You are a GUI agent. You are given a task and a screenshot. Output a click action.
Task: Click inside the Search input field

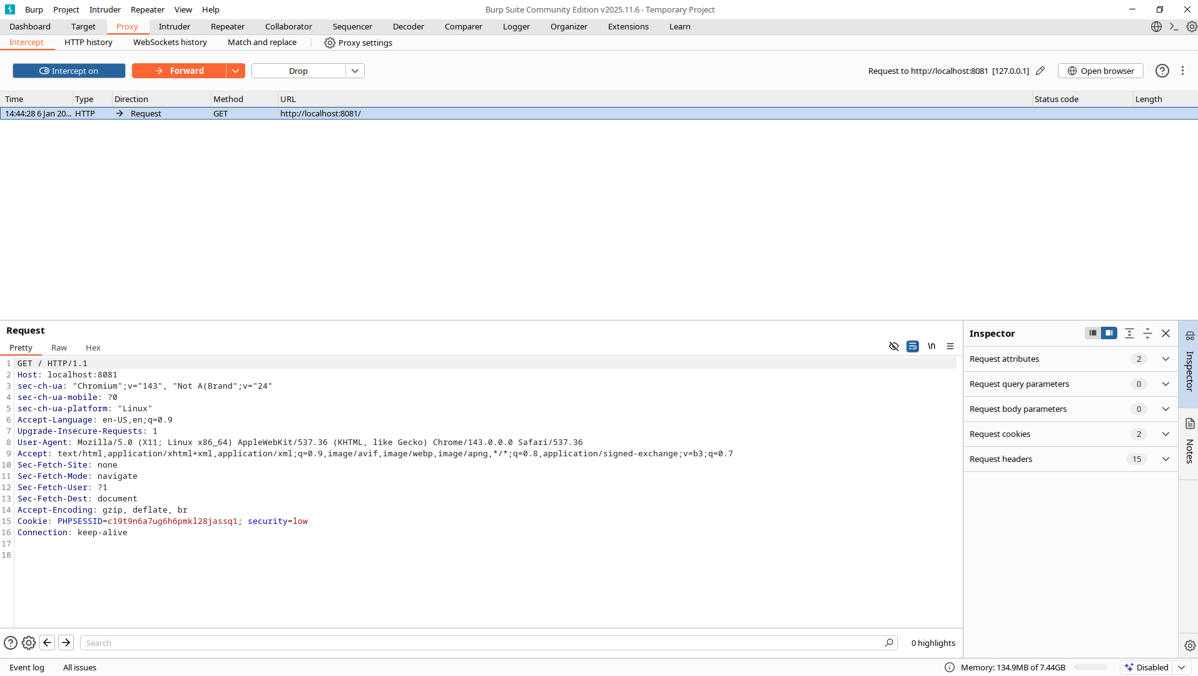(x=438, y=643)
